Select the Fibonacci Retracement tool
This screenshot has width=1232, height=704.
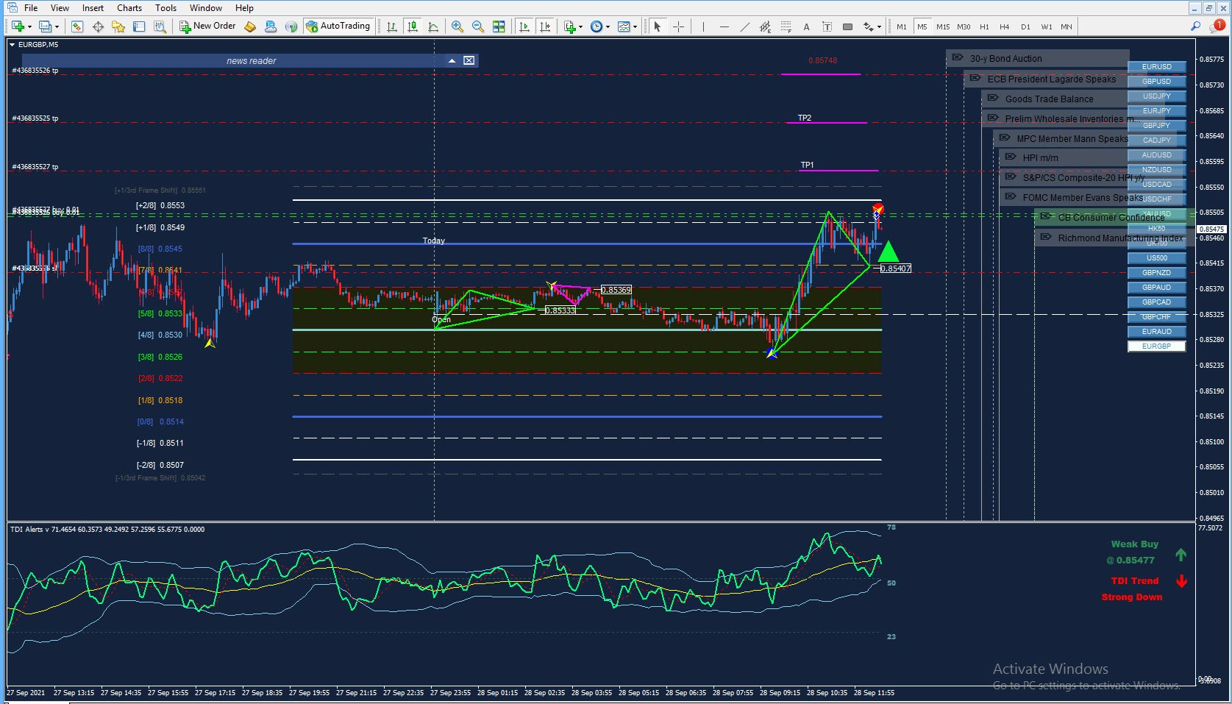pos(786,26)
